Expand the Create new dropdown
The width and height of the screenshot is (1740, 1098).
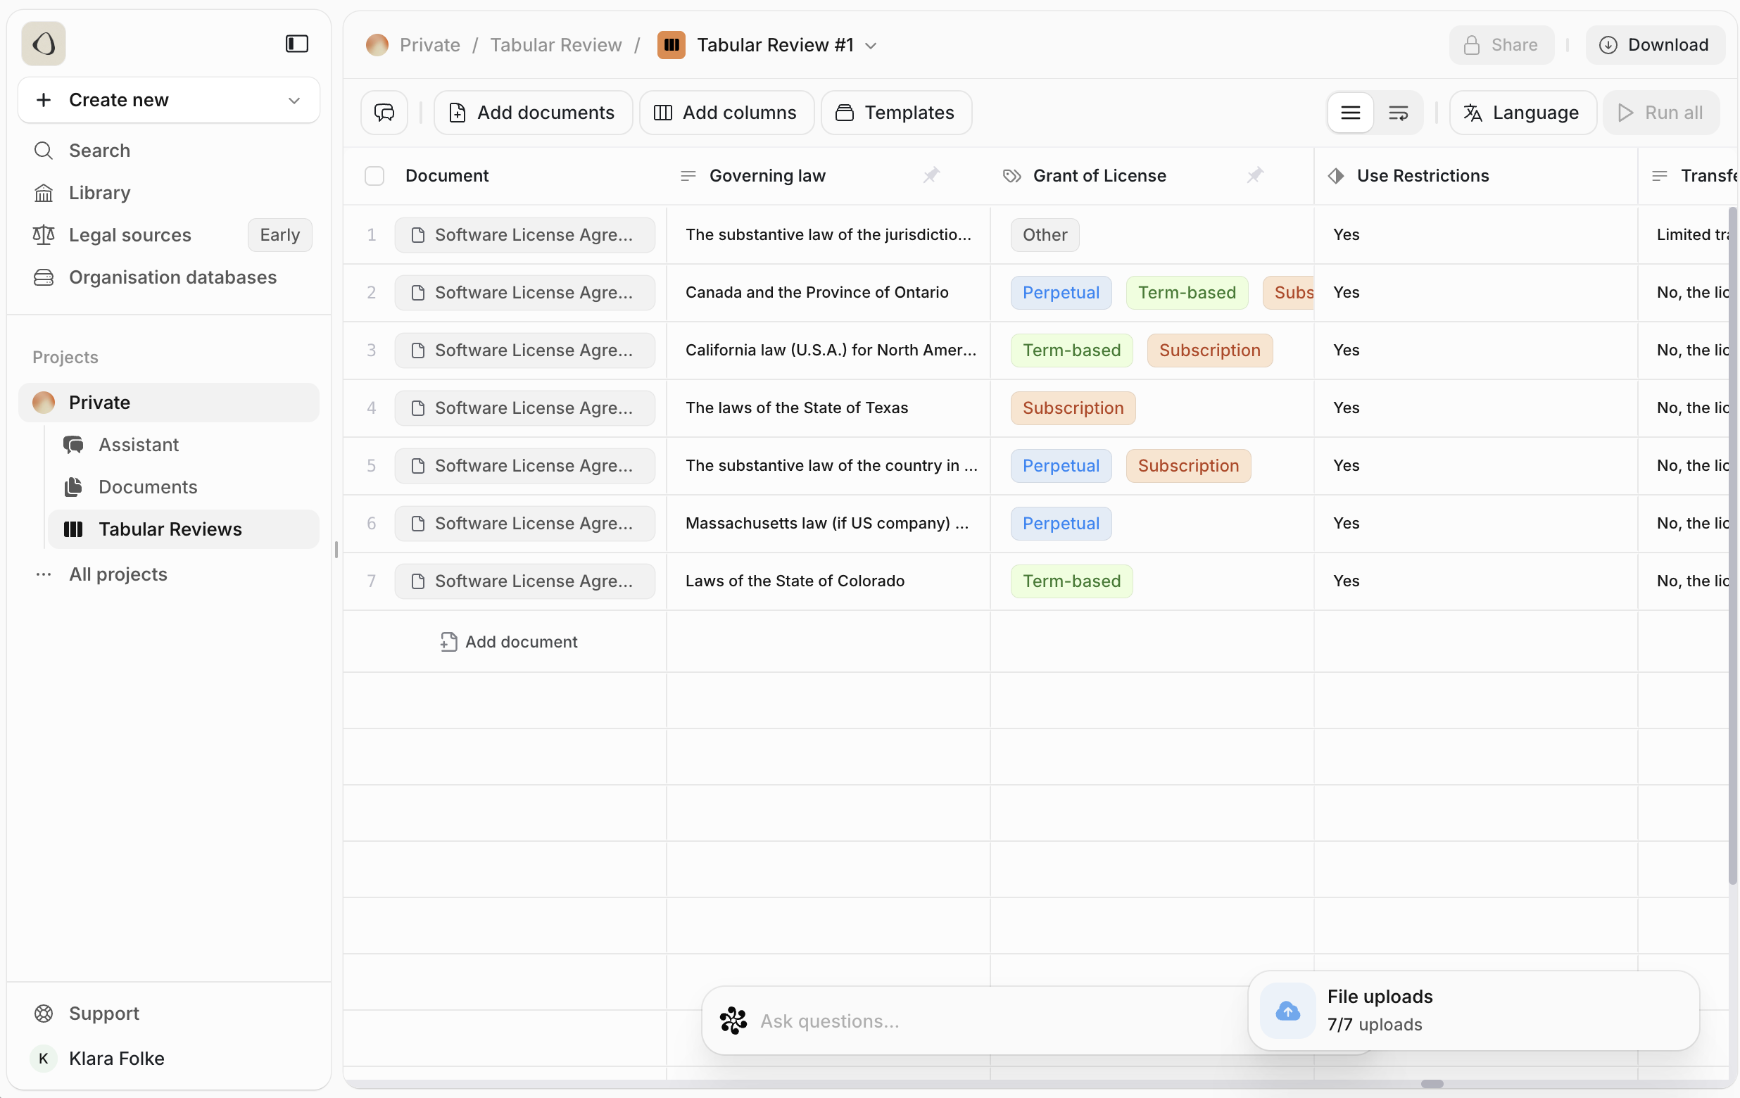click(x=294, y=101)
